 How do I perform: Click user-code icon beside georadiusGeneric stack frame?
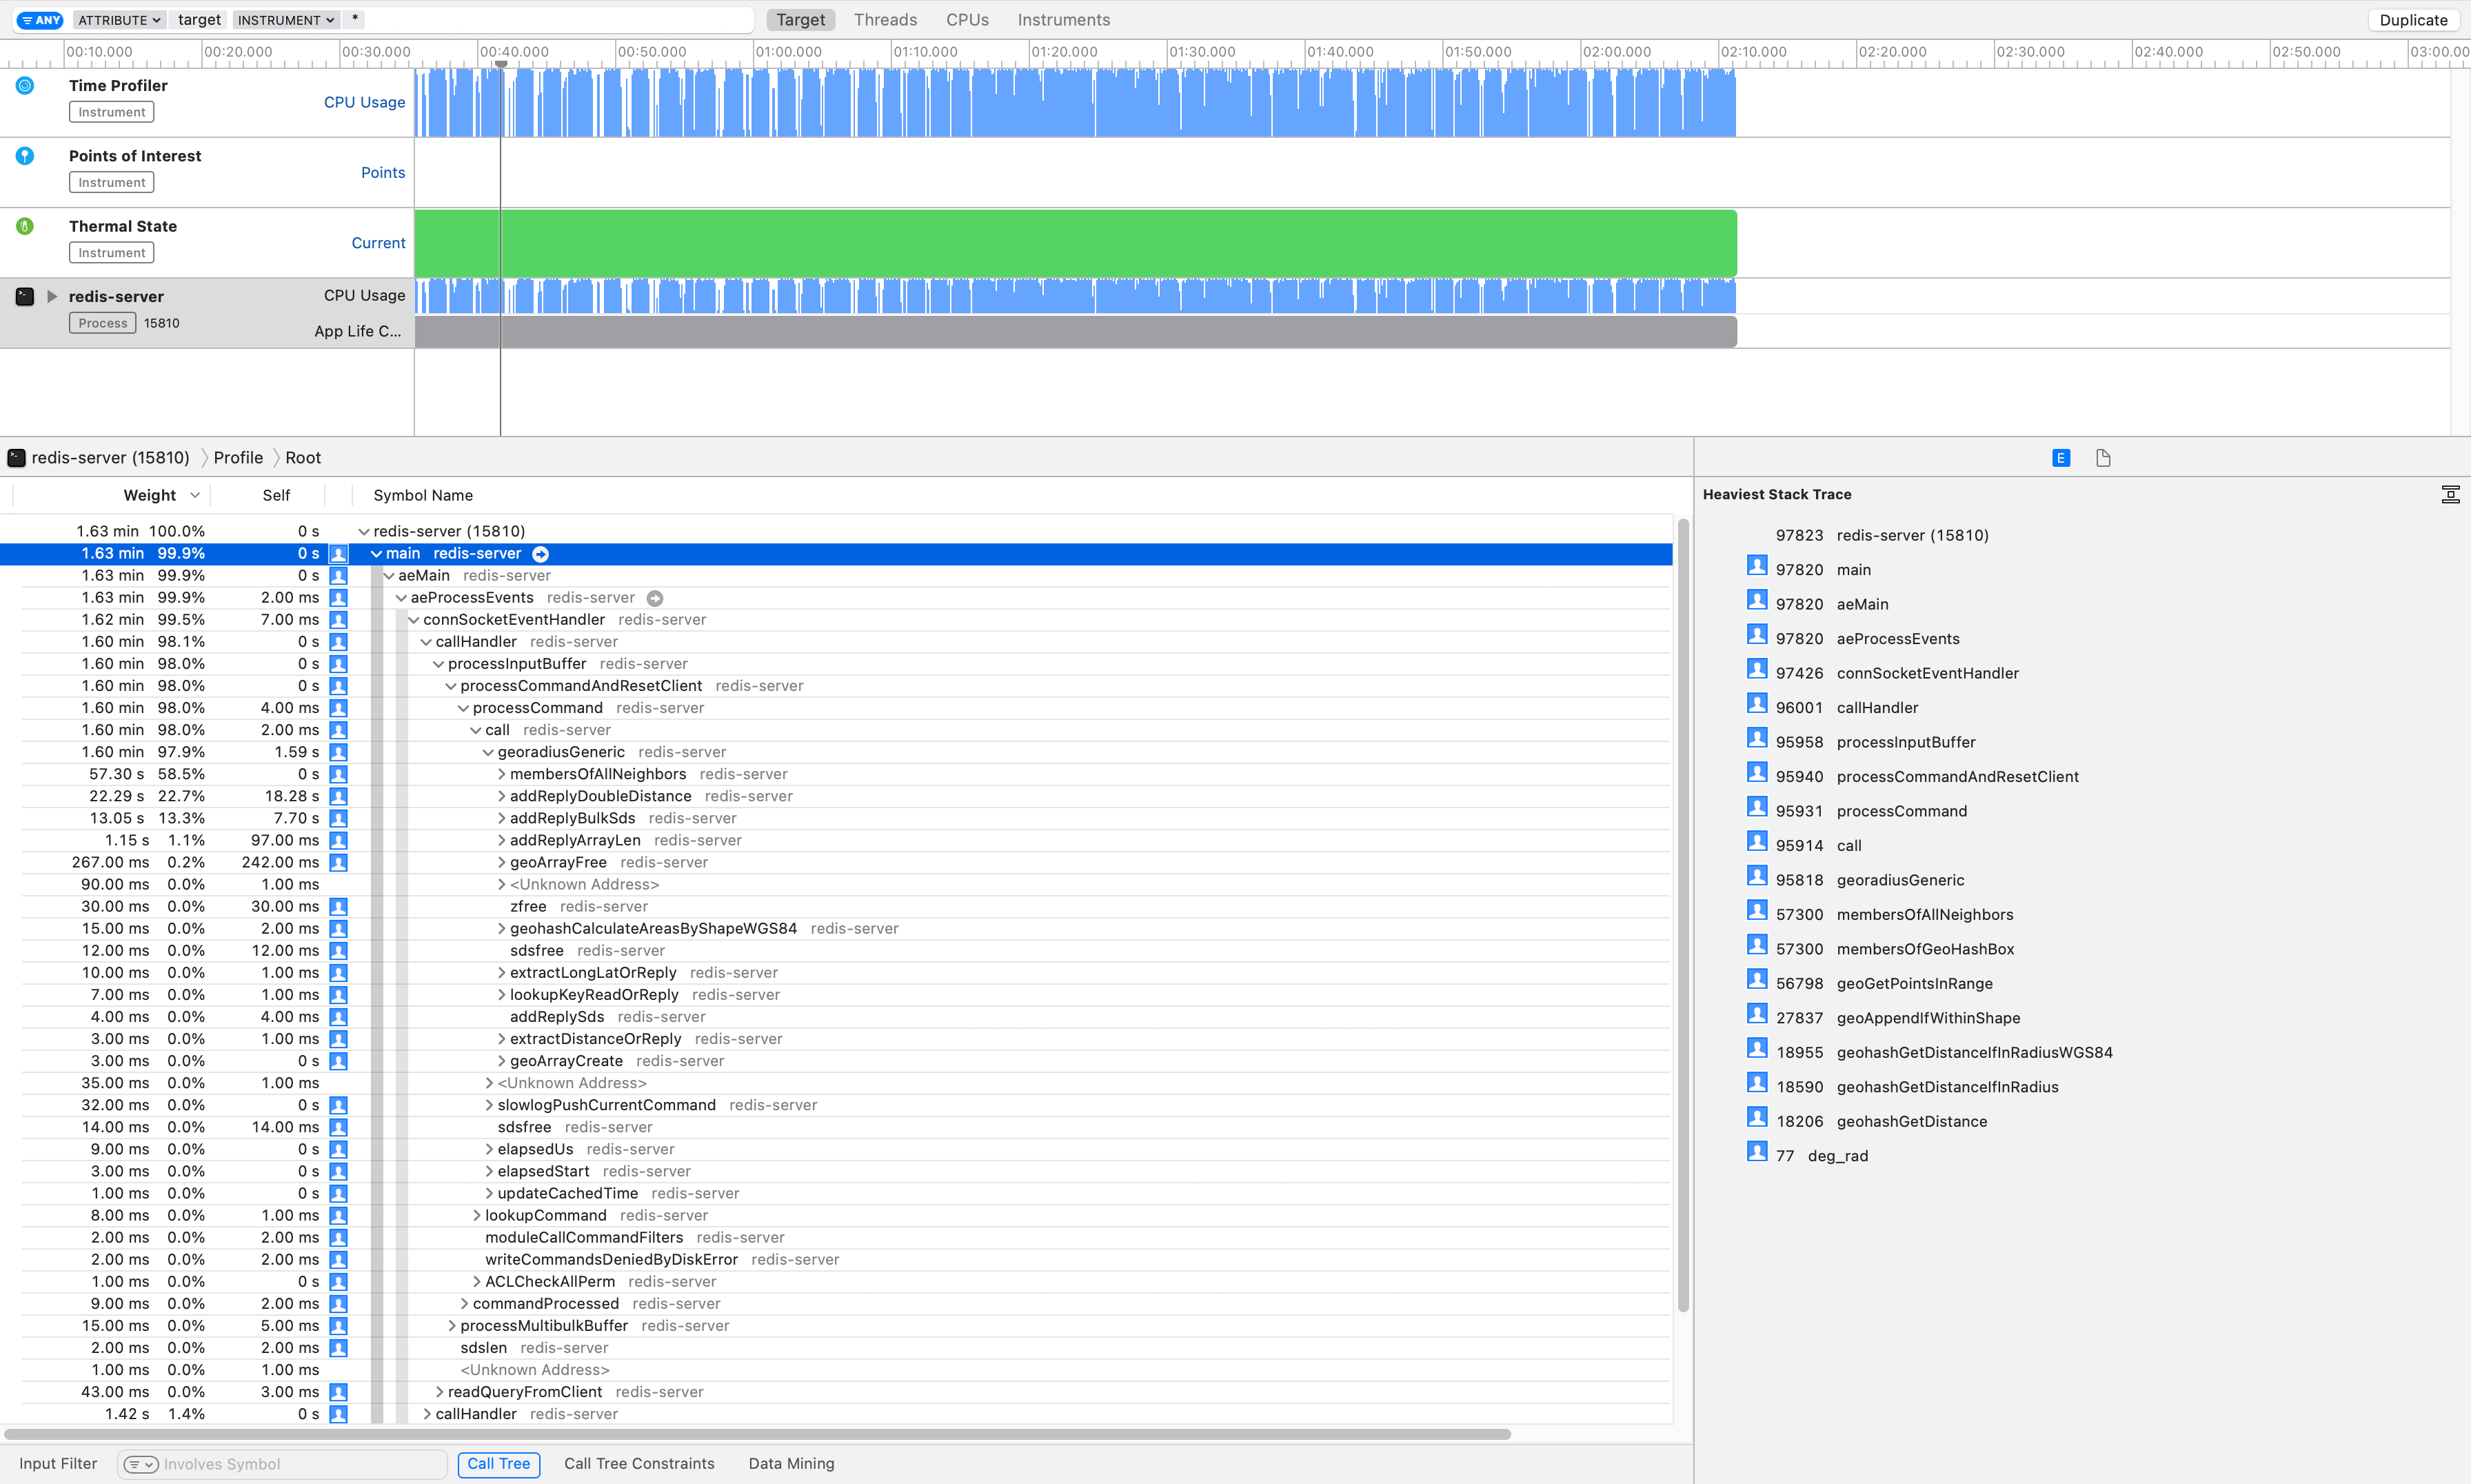click(1757, 876)
